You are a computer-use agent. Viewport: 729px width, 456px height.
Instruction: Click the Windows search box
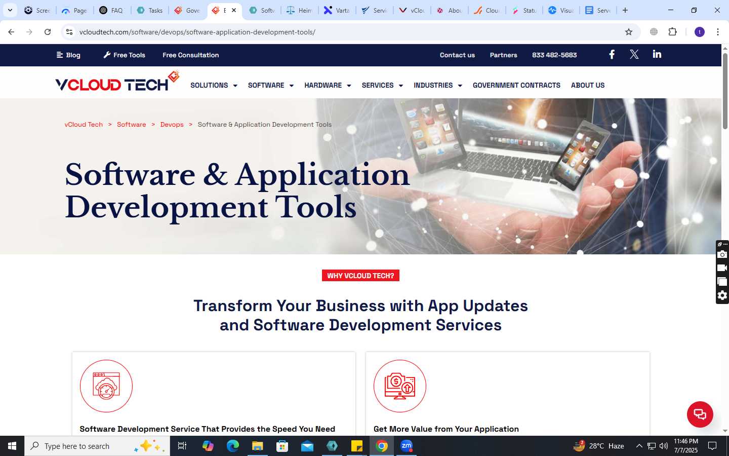point(97,446)
